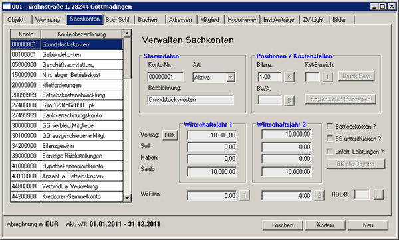Select the Mietforderungen account
Screen dimensions: 399x240
[66, 85]
